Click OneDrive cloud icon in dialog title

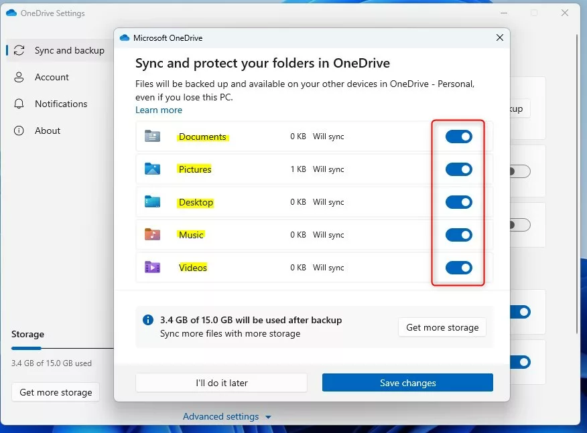pos(125,37)
